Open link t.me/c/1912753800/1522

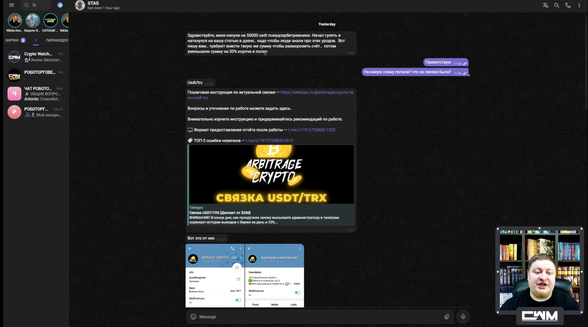coord(312,130)
